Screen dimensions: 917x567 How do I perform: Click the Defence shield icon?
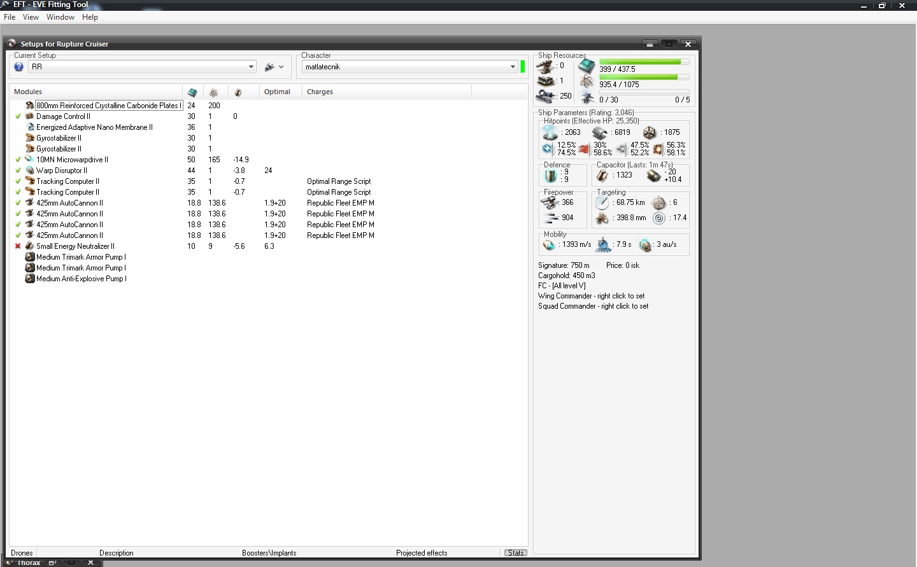(550, 175)
